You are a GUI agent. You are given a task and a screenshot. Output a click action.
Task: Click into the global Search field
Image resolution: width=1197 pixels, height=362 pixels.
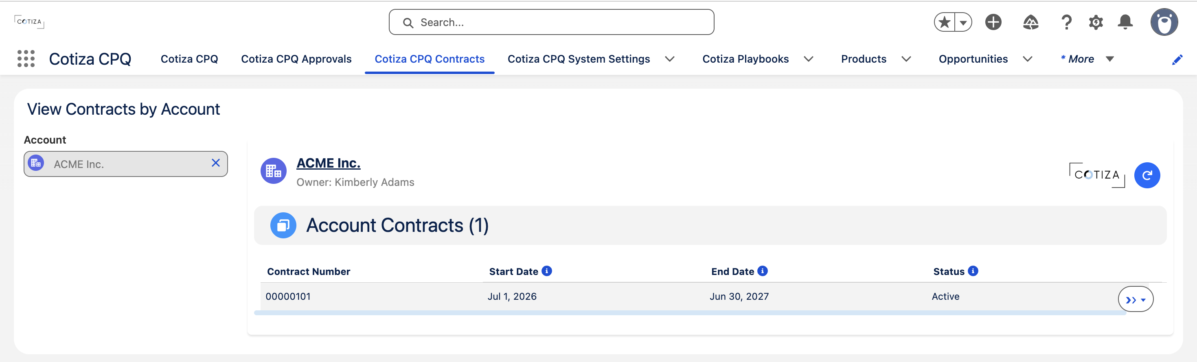click(551, 22)
